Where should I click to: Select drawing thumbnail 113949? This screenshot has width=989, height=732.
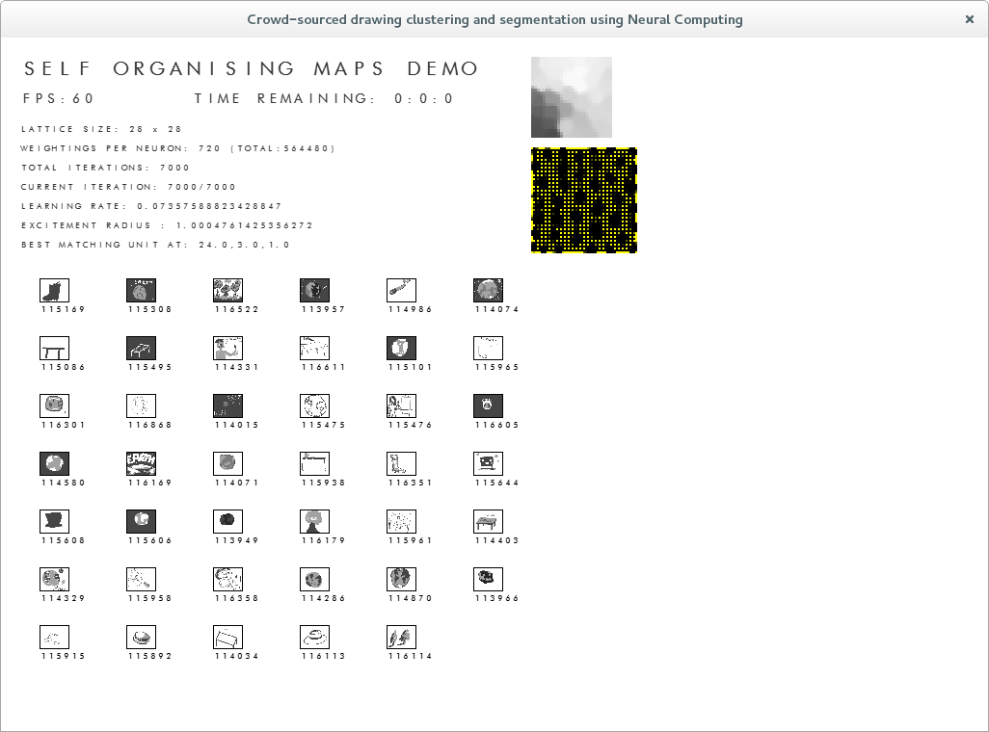pos(227,521)
